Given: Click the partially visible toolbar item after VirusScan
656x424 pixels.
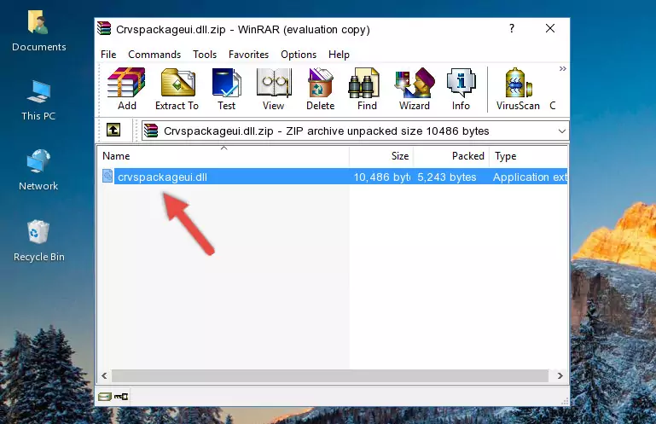Looking at the screenshot, I should tap(553, 106).
